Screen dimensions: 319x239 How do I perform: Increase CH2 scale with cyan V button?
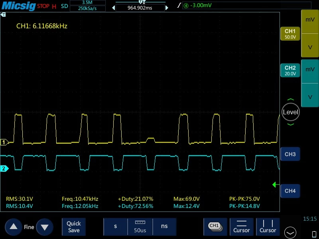point(310,95)
